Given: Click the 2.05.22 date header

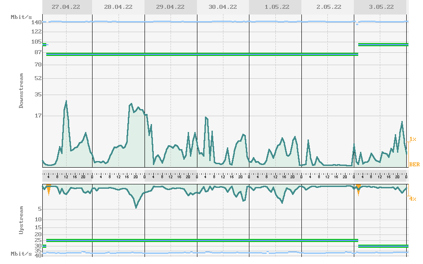Looking at the screenshot, I should (328, 7).
